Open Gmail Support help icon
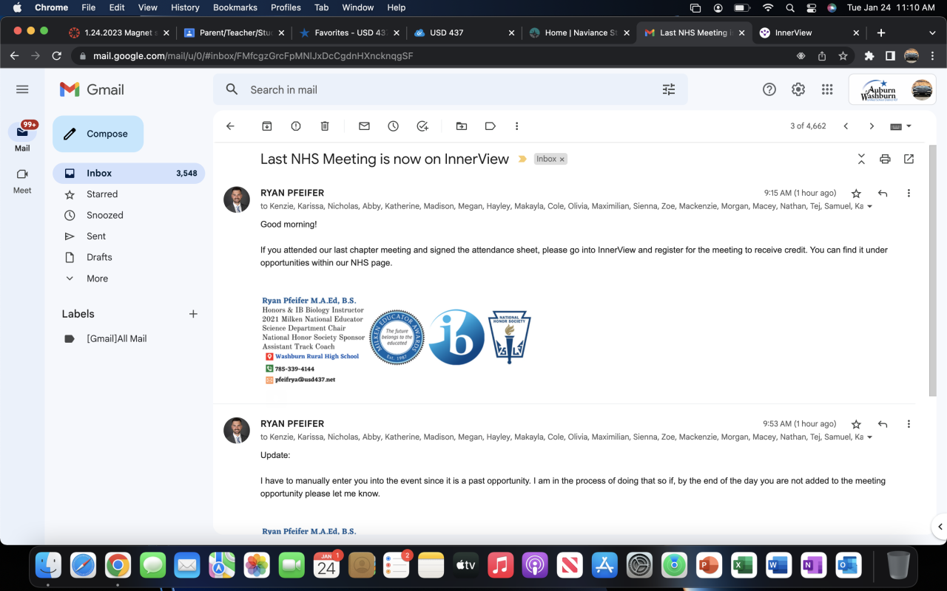 tap(769, 89)
